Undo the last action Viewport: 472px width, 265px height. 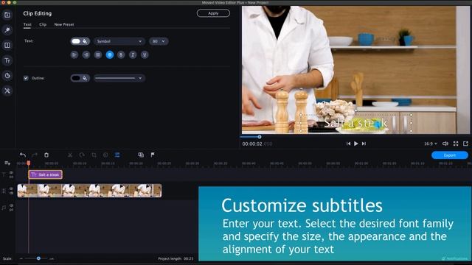[23, 155]
